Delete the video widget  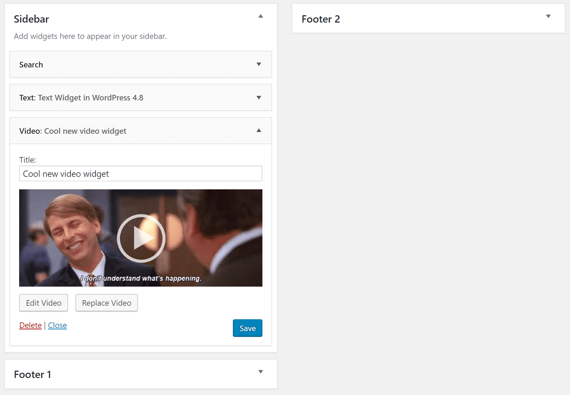tap(30, 325)
